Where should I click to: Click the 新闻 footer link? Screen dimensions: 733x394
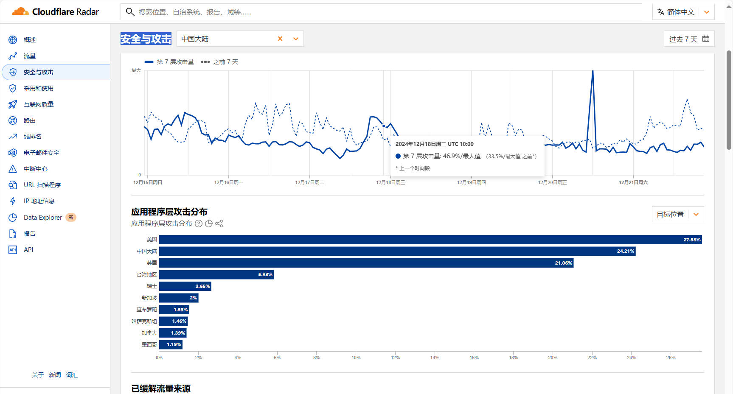pyautogui.click(x=55, y=375)
